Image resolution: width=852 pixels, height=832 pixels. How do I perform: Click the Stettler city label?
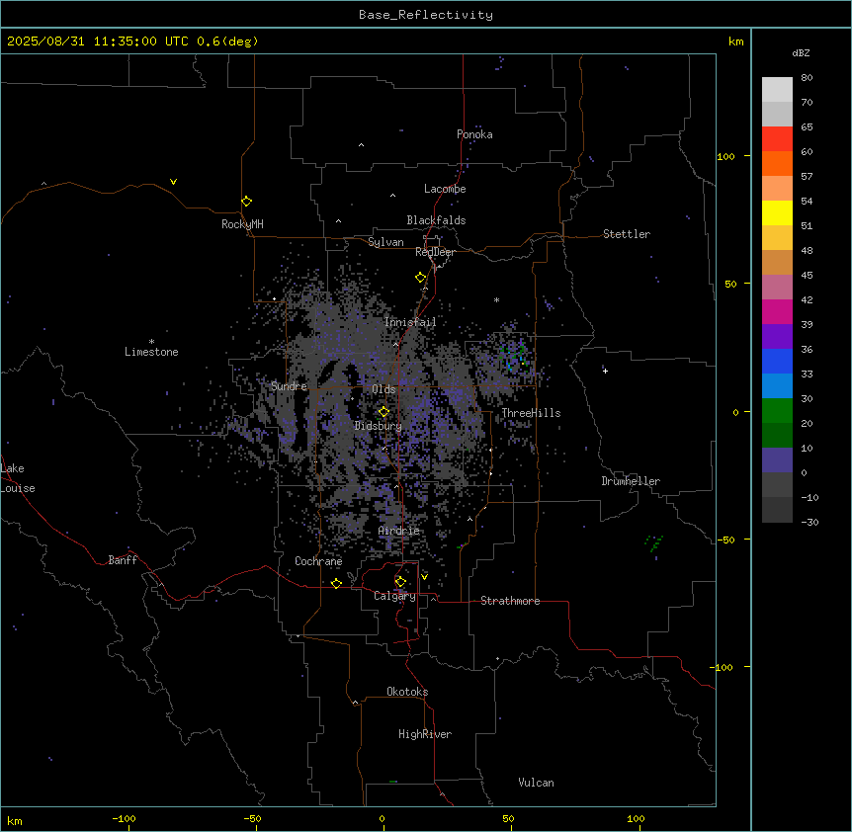click(x=627, y=234)
